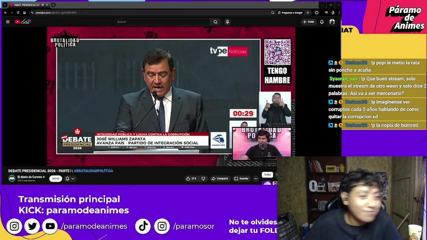
Task: Click Syaoran_san username in chat
Action: pos(343,79)
